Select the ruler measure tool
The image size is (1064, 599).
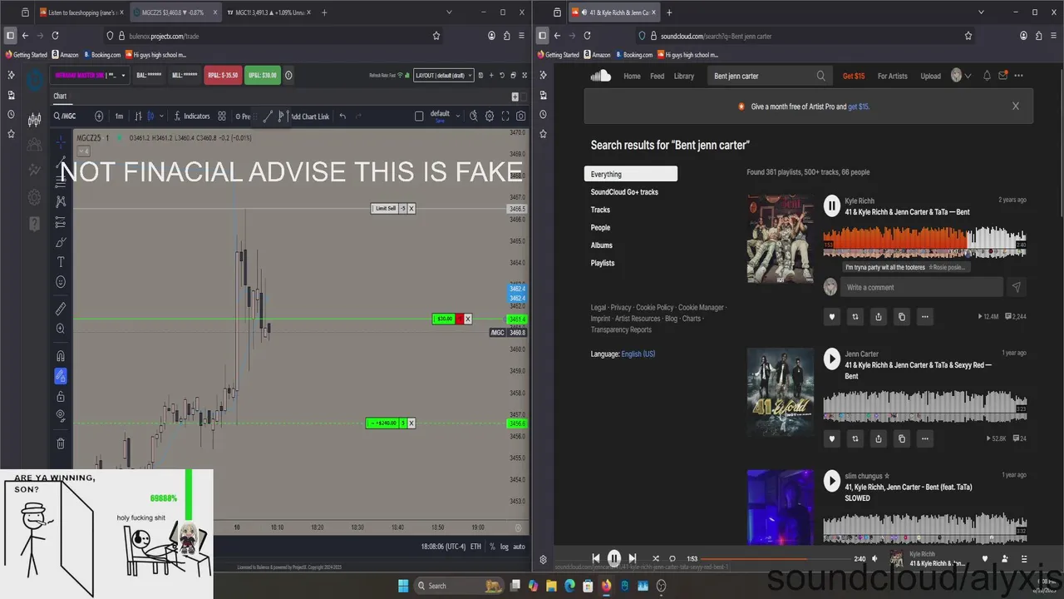point(61,309)
